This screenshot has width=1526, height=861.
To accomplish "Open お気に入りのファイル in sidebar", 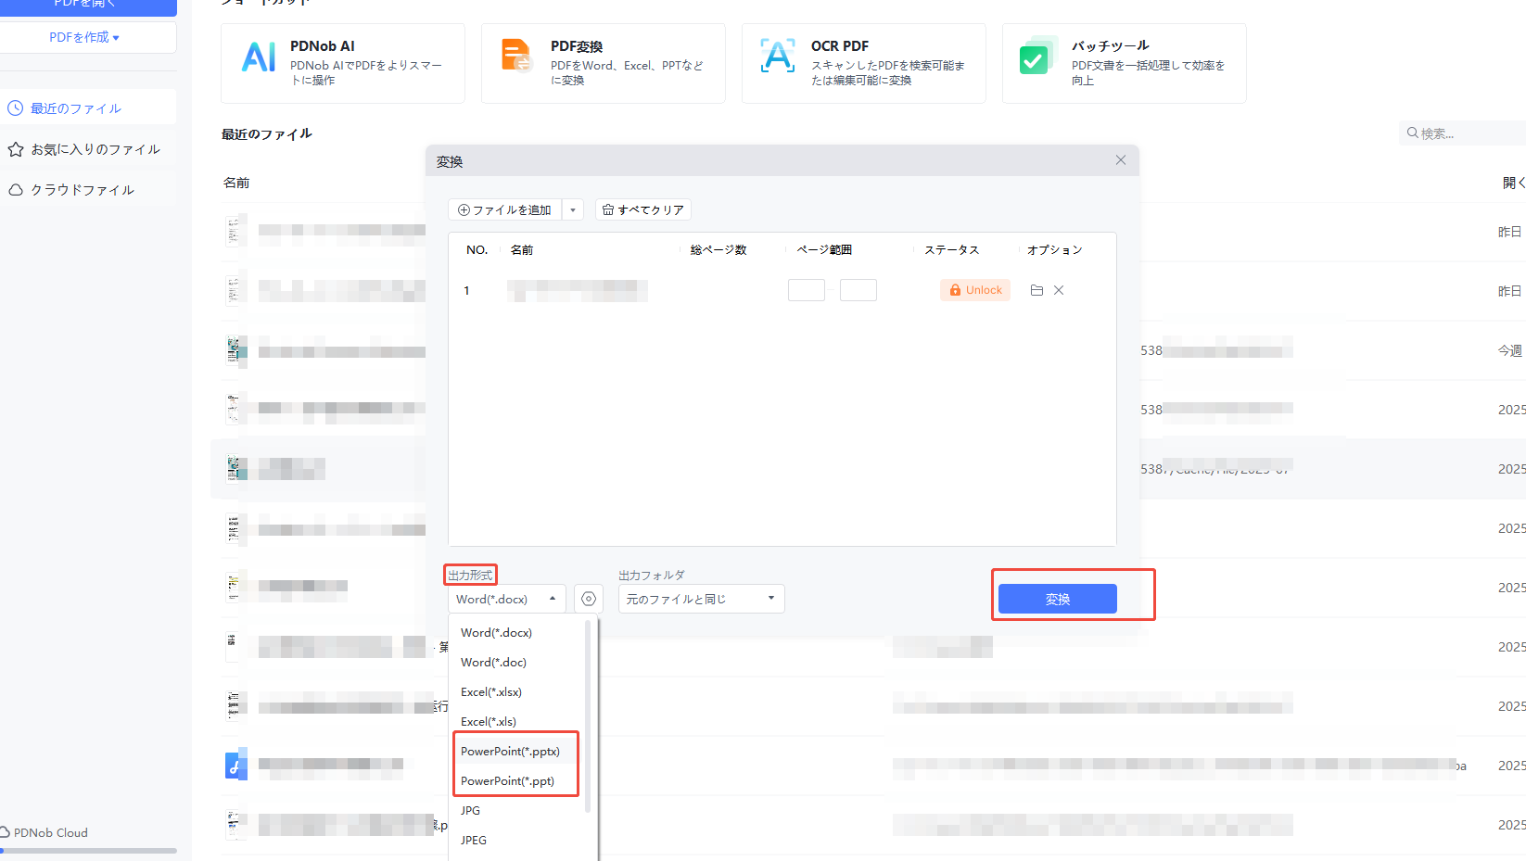I will 88,149.
